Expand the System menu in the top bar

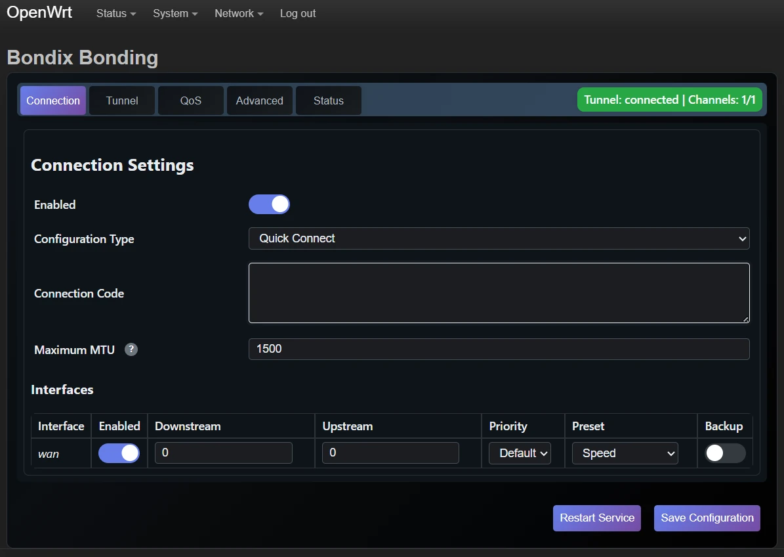[175, 14]
